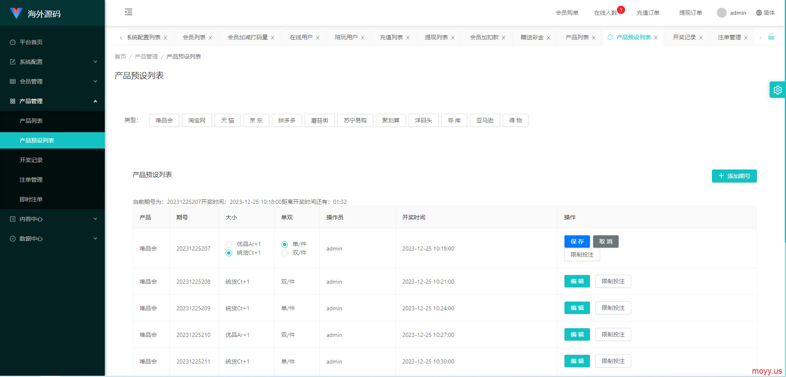Image resolution: width=786 pixels, height=377 pixels.
Task: Close the 赠送彩金 tab
Action: 549,38
